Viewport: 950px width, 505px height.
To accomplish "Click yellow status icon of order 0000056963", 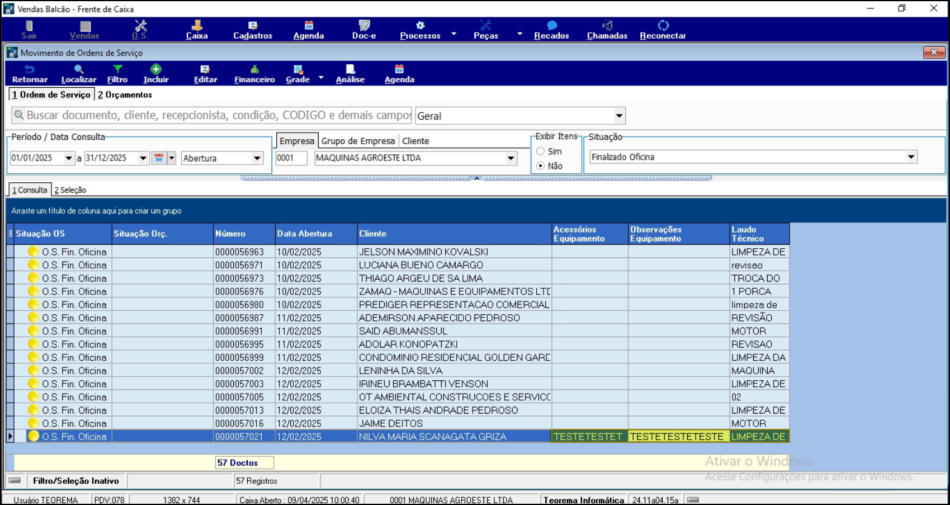I will [x=34, y=252].
